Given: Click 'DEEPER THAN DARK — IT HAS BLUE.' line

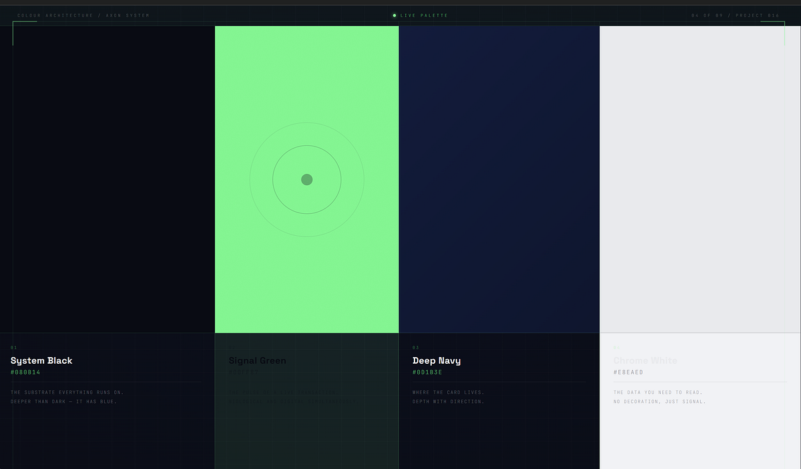Looking at the screenshot, I should (63, 402).
